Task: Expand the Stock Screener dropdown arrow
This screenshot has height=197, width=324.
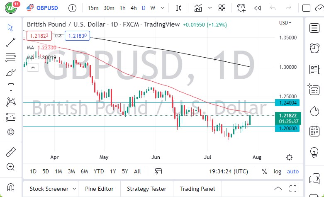Action: pos(74,189)
